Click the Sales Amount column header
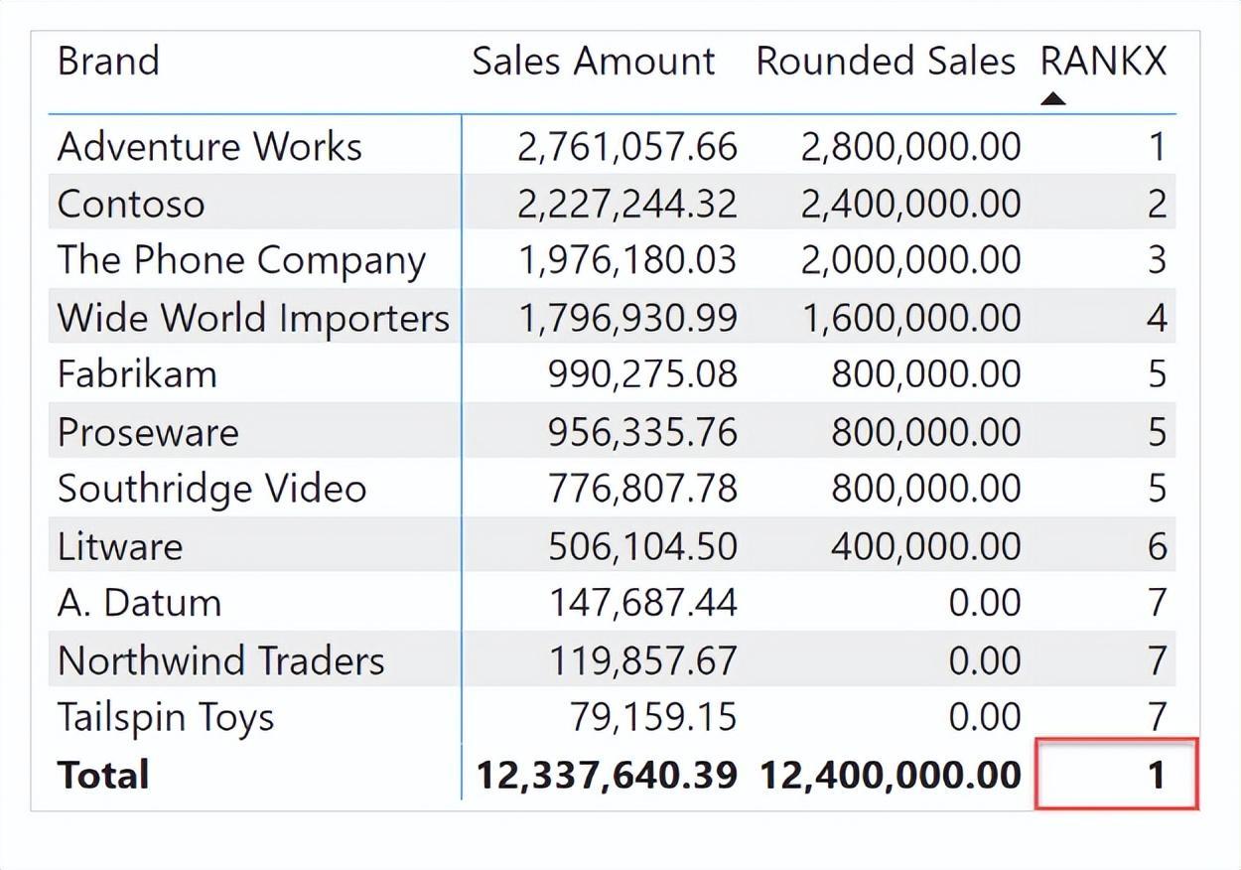 coord(593,62)
